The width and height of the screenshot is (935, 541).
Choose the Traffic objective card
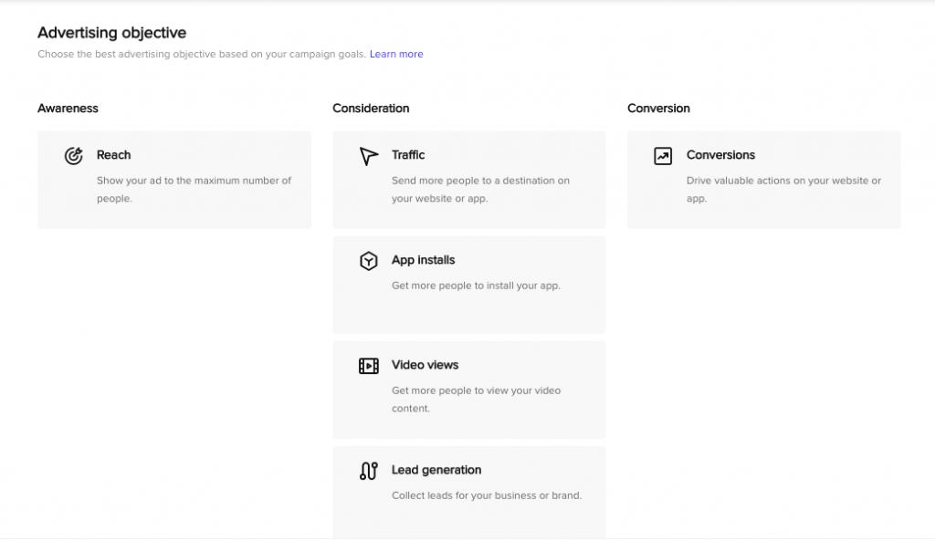(468, 180)
